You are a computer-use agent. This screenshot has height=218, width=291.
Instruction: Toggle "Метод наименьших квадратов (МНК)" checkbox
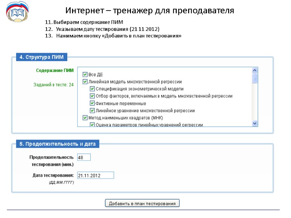(84, 118)
